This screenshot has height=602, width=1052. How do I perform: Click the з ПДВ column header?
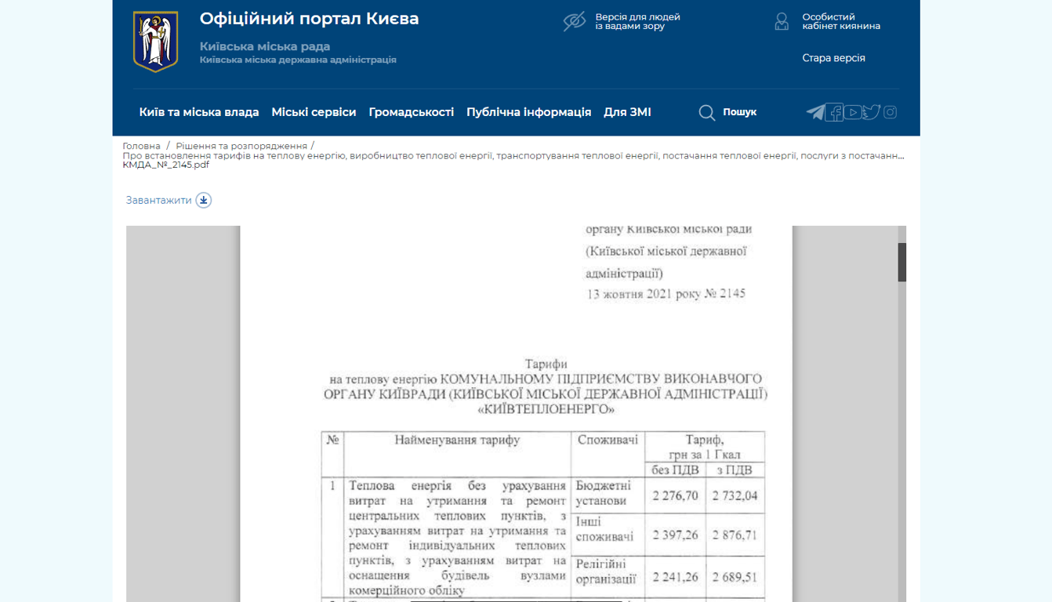[735, 470]
